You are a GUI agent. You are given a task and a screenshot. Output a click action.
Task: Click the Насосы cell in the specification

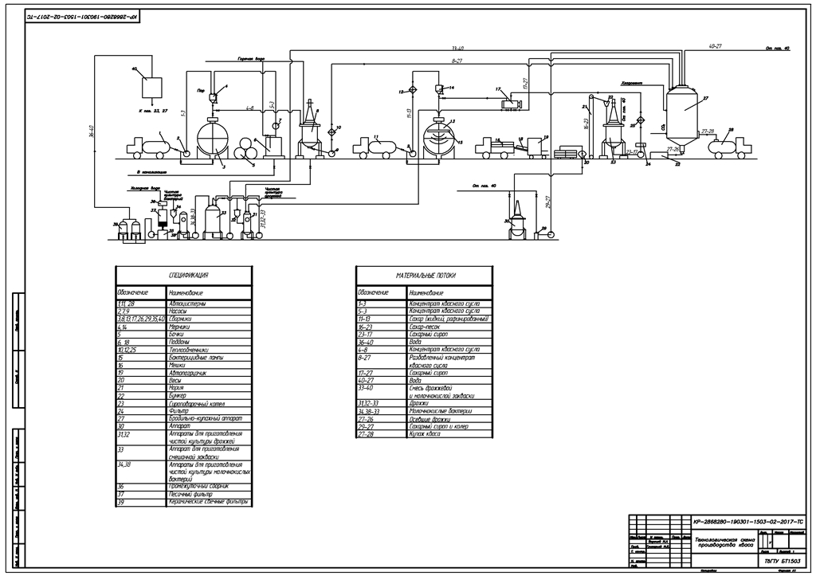coord(209,312)
